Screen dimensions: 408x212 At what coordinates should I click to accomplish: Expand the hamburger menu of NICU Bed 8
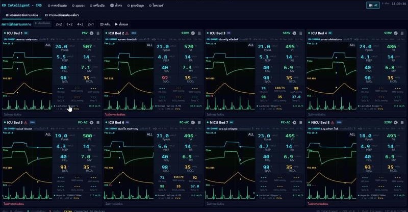402,122
